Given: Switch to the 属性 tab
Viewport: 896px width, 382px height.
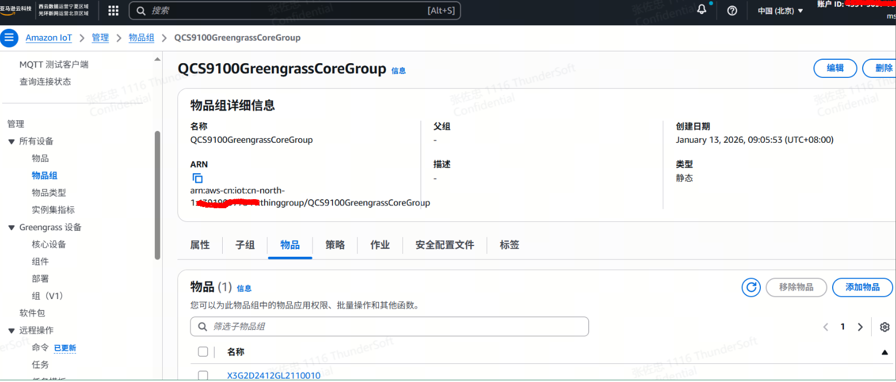Looking at the screenshot, I should 200,245.
